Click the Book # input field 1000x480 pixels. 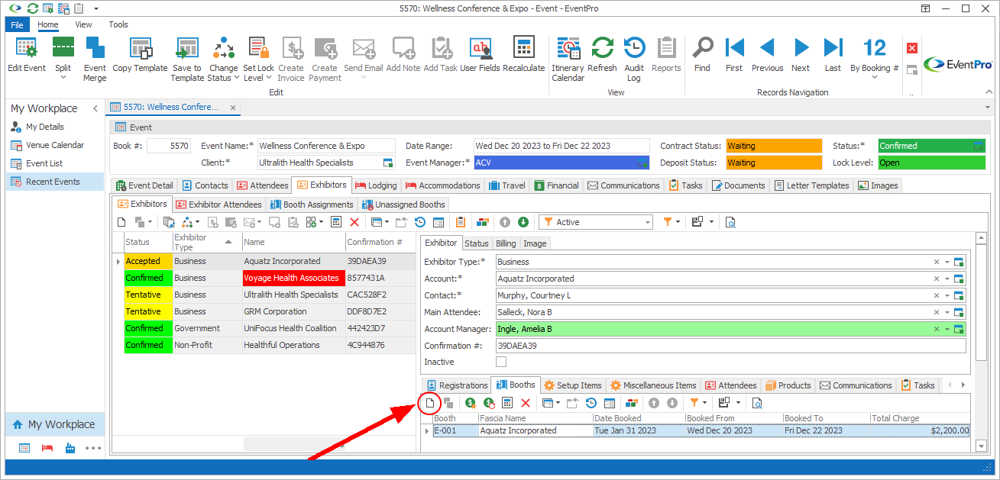click(x=168, y=146)
